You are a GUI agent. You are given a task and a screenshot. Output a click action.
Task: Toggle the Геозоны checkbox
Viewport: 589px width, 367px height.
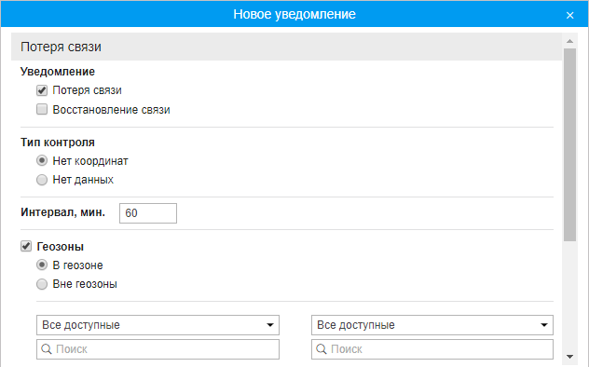coord(26,247)
